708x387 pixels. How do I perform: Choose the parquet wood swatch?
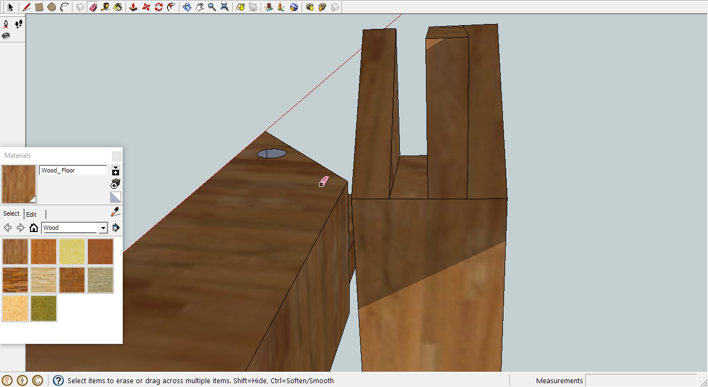point(72,280)
